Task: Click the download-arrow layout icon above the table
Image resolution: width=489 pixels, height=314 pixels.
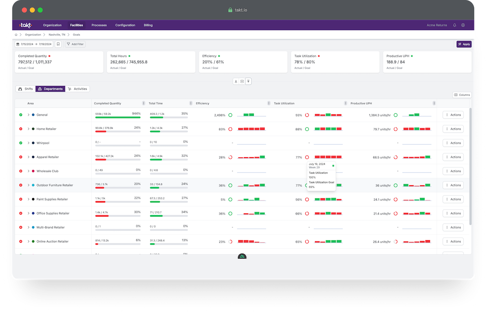Action: [x=236, y=81]
